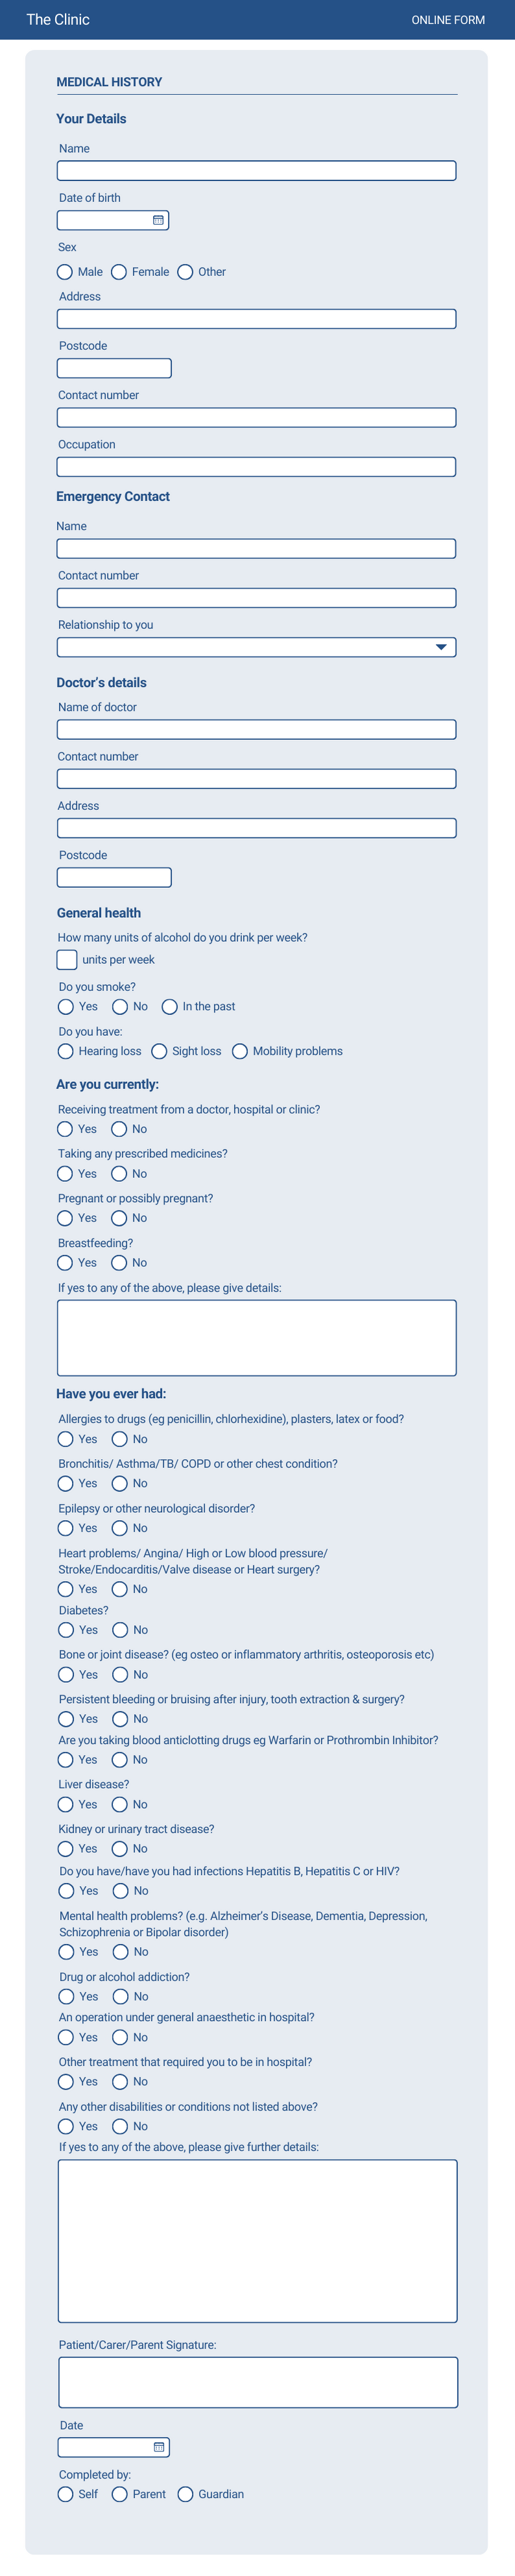Screen dimensions: 515x2576
Task: Select No for Breastfeeding
Action: [x=119, y=1262]
